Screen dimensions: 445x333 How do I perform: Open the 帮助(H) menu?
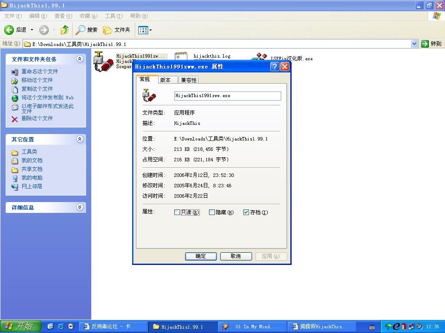[x=139, y=16]
